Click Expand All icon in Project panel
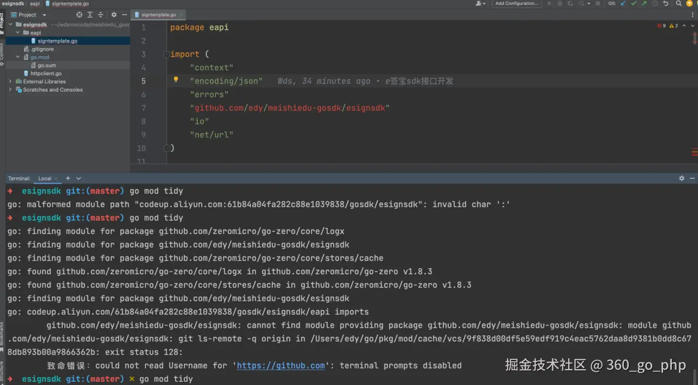This screenshot has height=385, width=698. [x=90, y=15]
